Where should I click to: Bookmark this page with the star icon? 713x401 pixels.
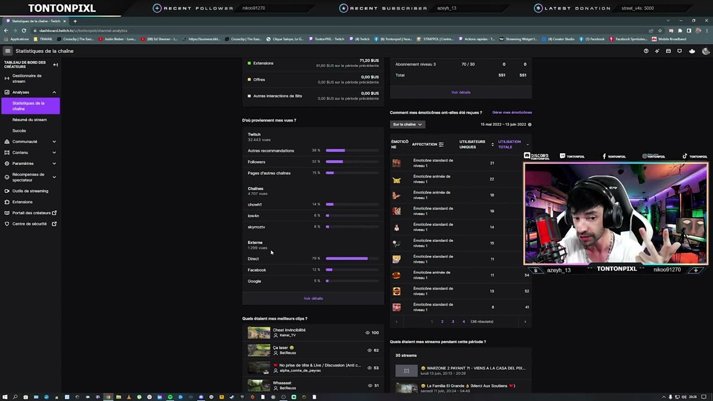pyautogui.click(x=660, y=31)
